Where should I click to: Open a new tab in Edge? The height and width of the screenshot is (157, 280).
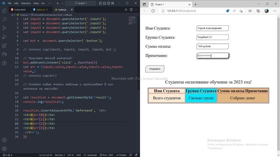(x=196, y=5)
